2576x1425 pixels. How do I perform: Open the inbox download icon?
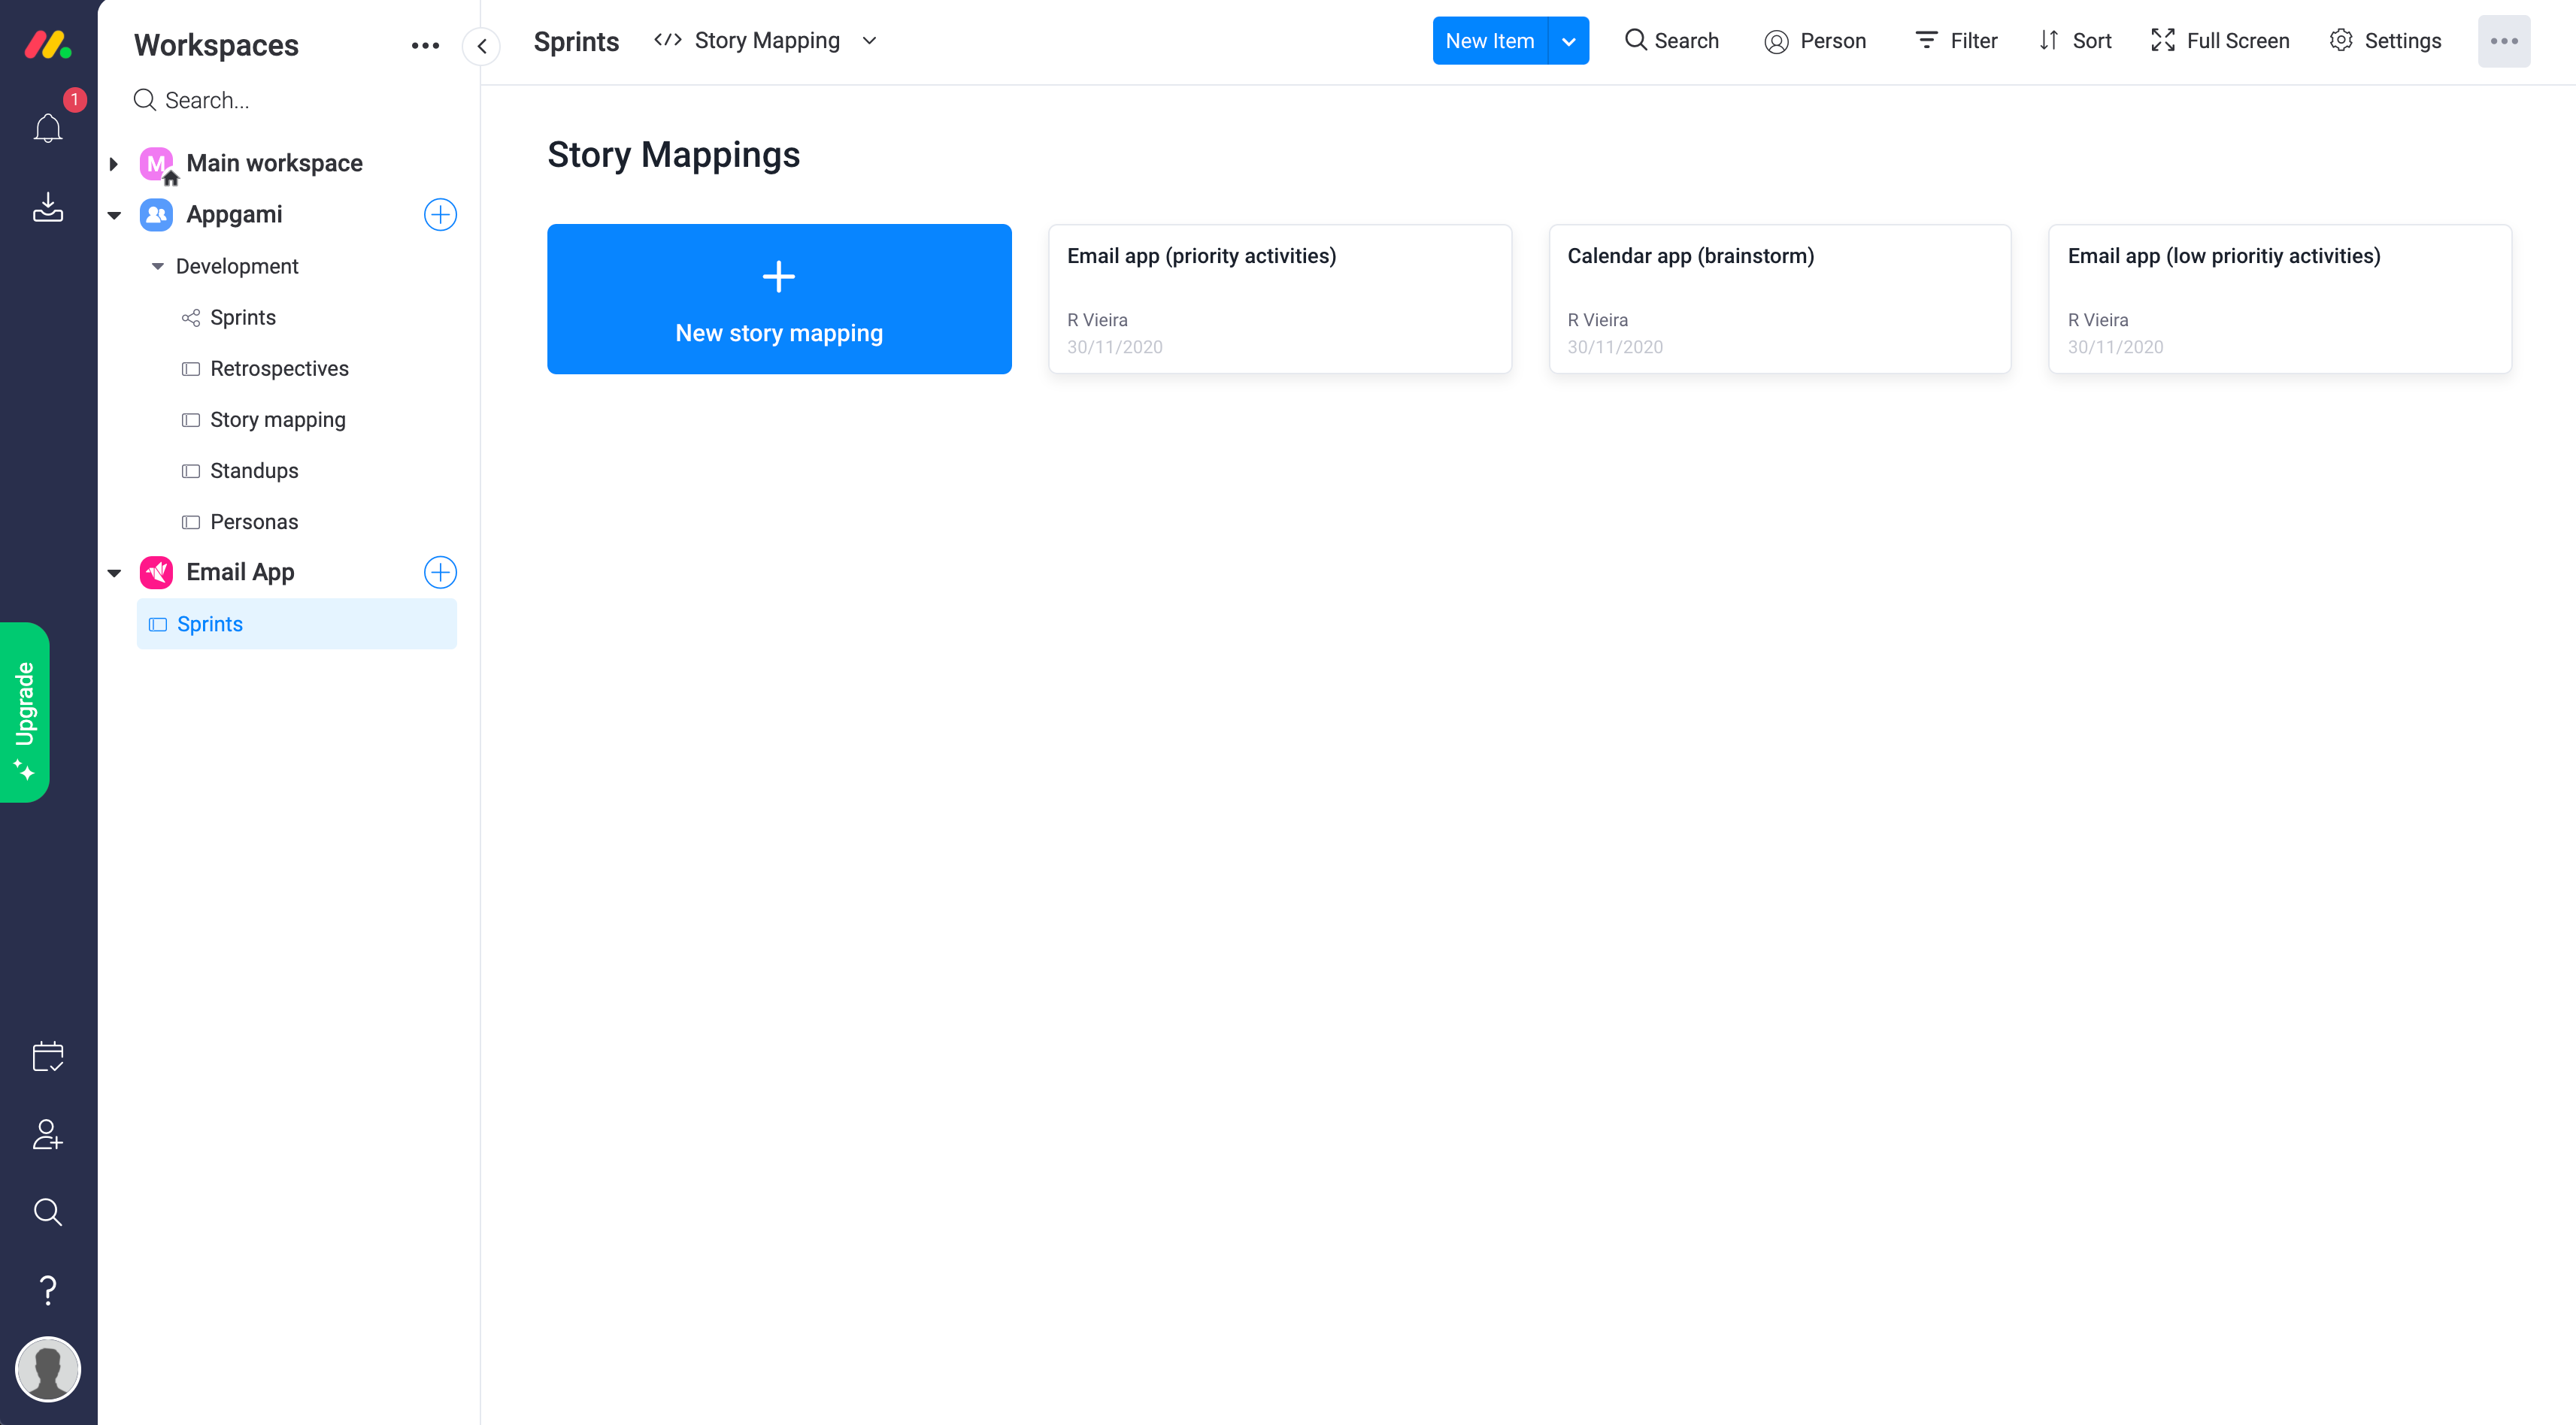[47, 207]
